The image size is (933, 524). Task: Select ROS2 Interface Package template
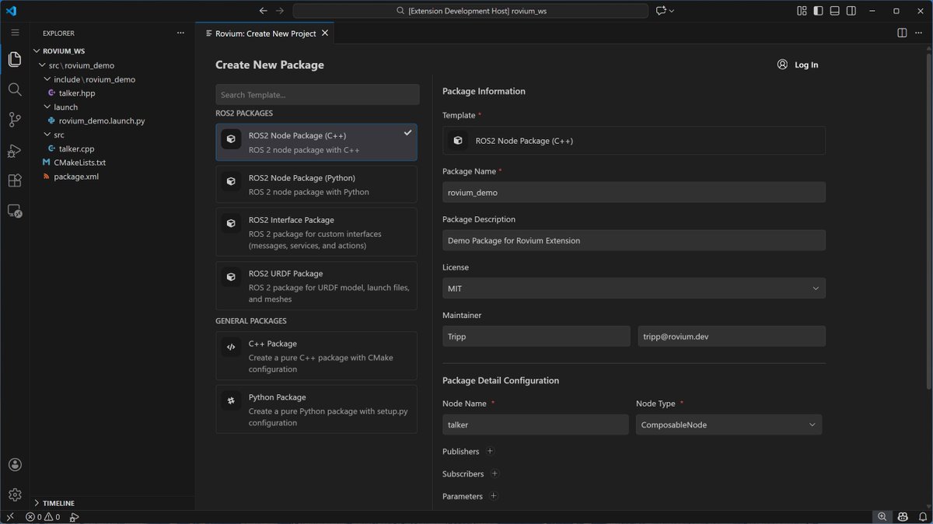click(x=316, y=232)
